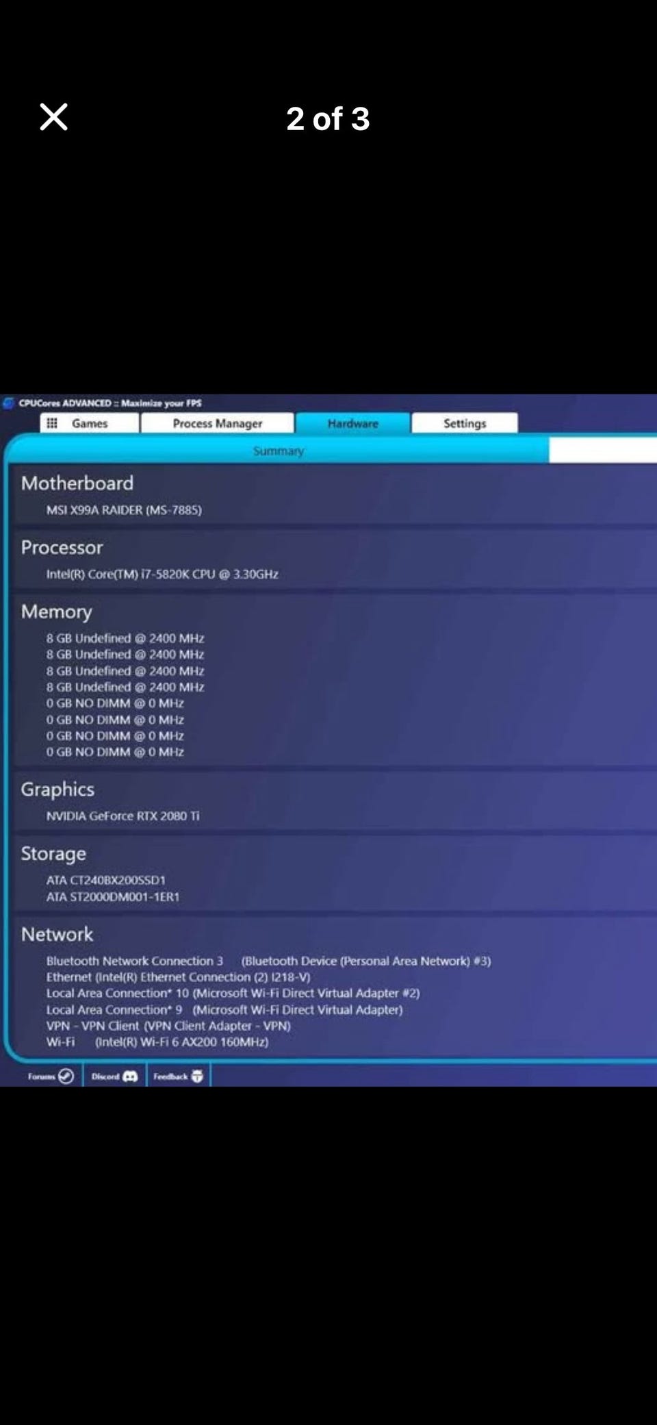
Task: Open the Settings tab
Action: pos(464,423)
